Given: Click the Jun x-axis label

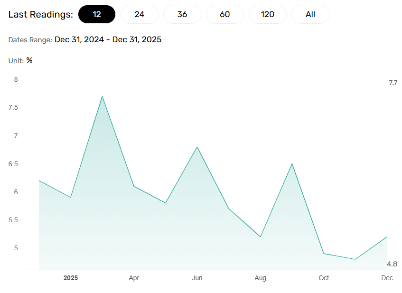Looking at the screenshot, I should (197, 278).
